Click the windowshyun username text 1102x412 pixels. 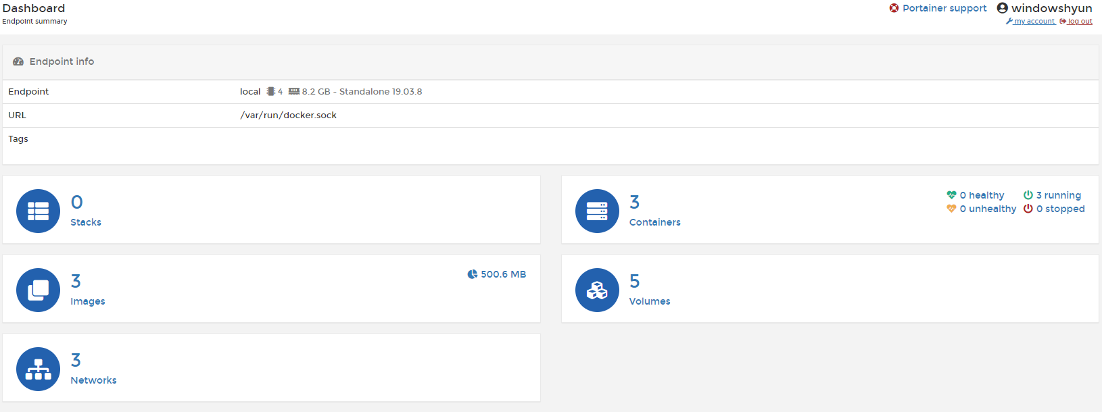tap(1051, 8)
